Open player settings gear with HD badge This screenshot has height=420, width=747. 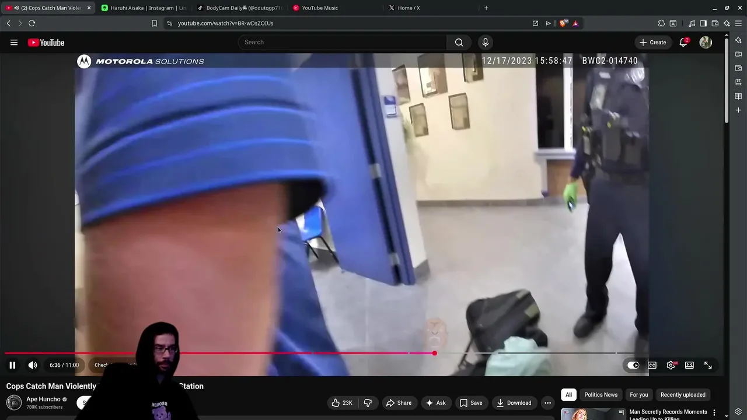click(x=671, y=365)
